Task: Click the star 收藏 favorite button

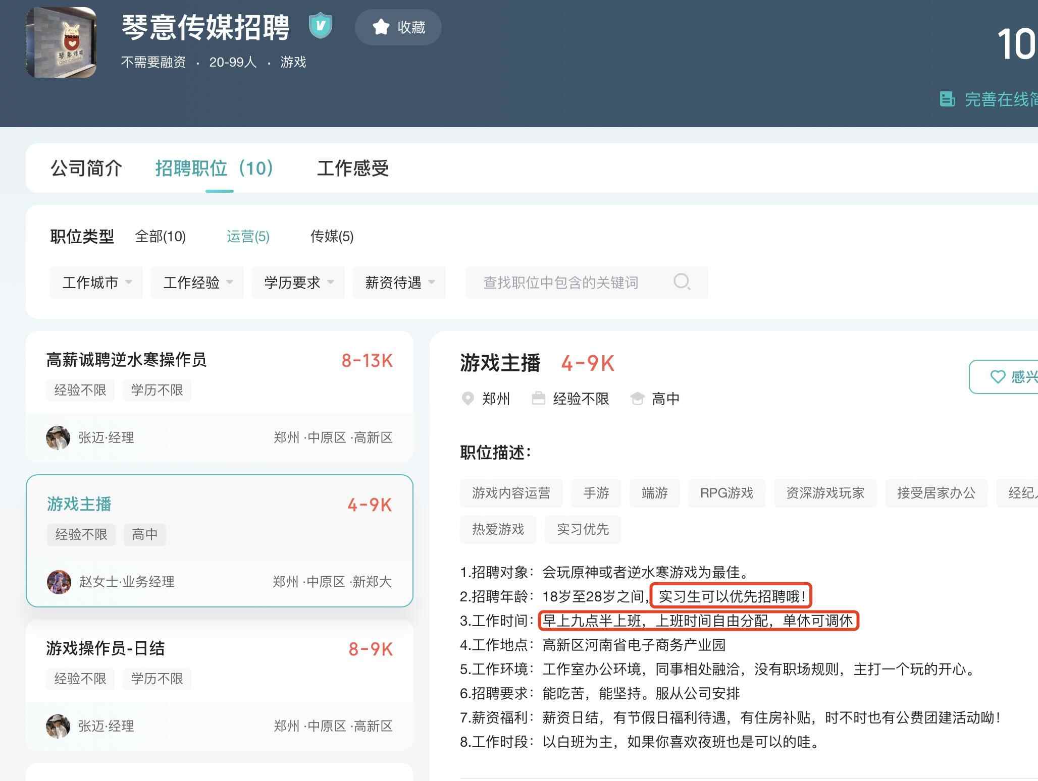Action: click(x=398, y=27)
